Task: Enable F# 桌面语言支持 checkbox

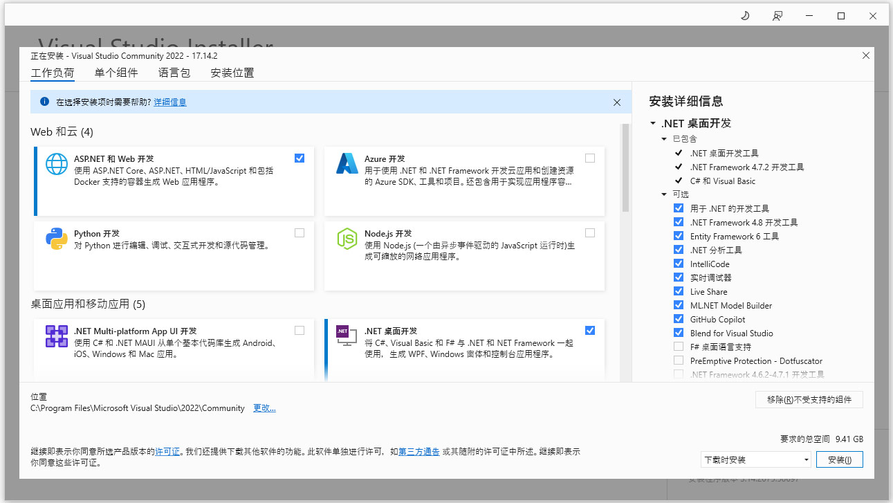Action: coord(679,347)
